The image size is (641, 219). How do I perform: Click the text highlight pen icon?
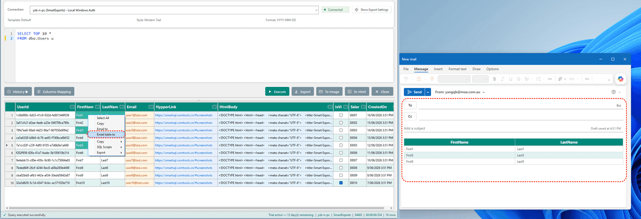pos(526,79)
